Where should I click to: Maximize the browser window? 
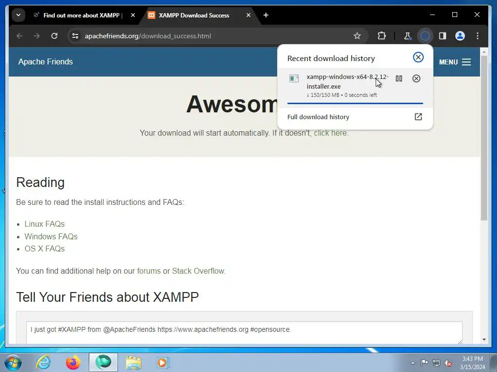(455, 15)
